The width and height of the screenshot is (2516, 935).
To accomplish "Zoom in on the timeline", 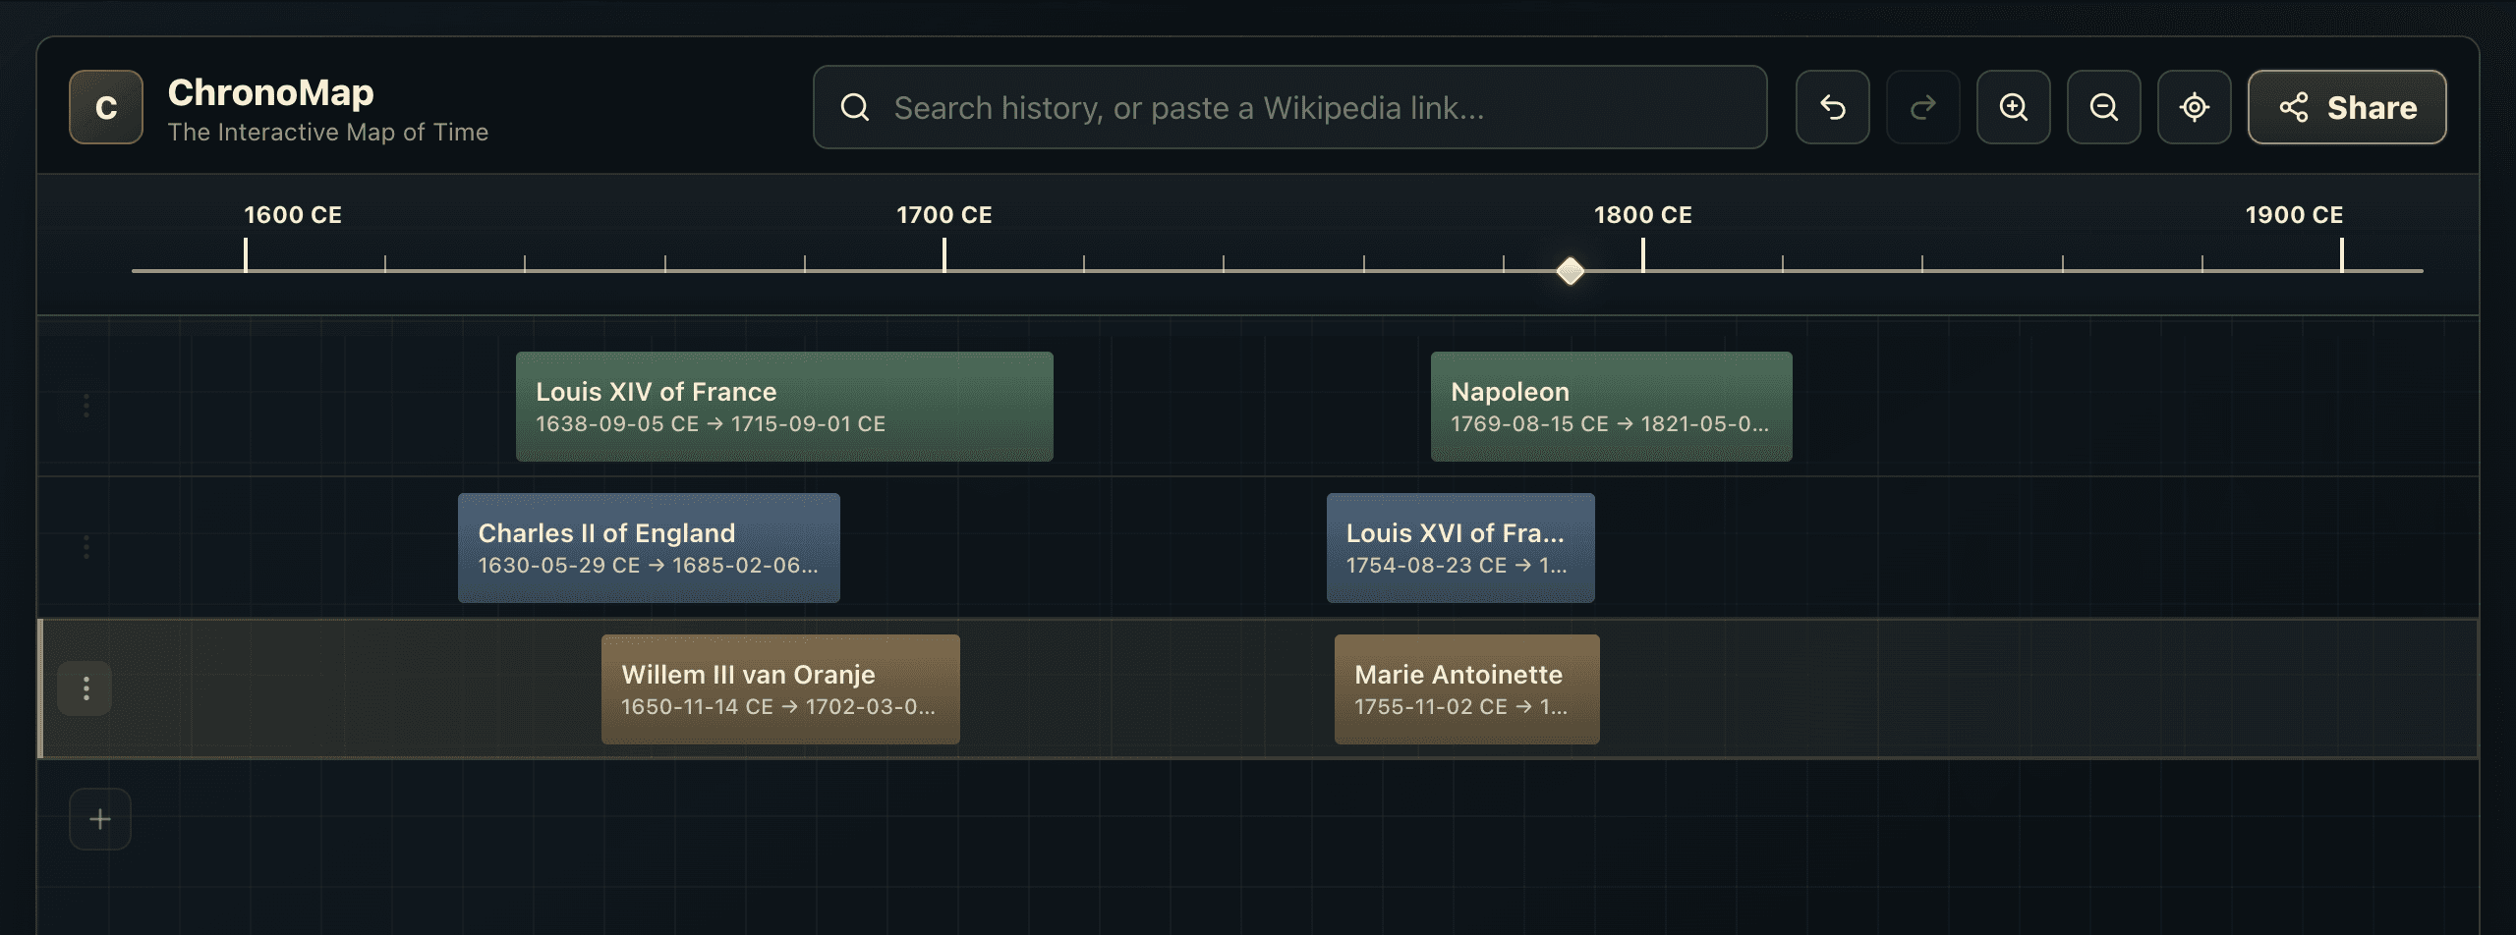I will click(x=2014, y=107).
